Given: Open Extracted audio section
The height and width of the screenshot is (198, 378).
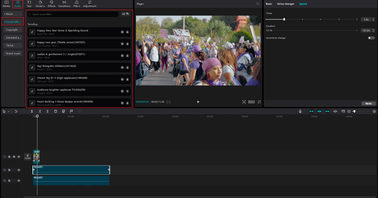Looking at the screenshot, I should click(x=13, y=38).
